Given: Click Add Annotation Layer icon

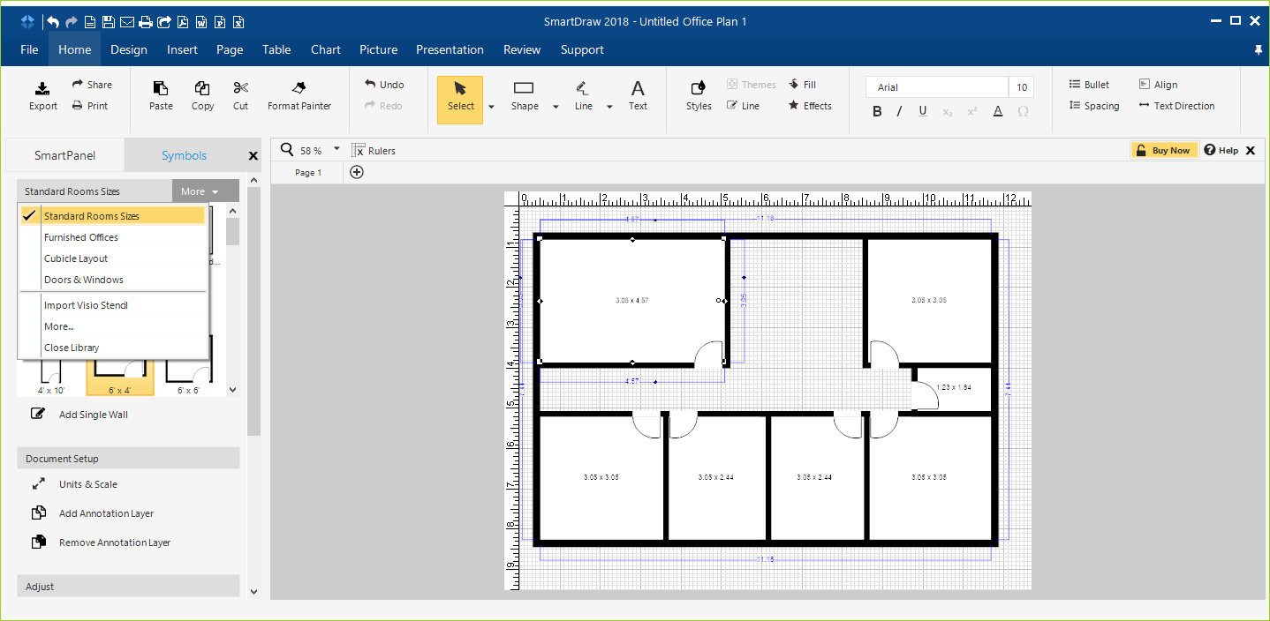Looking at the screenshot, I should [39, 513].
